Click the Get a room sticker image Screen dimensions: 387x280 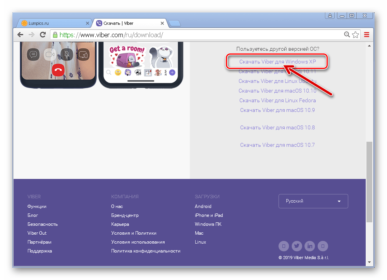click(127, 56)
